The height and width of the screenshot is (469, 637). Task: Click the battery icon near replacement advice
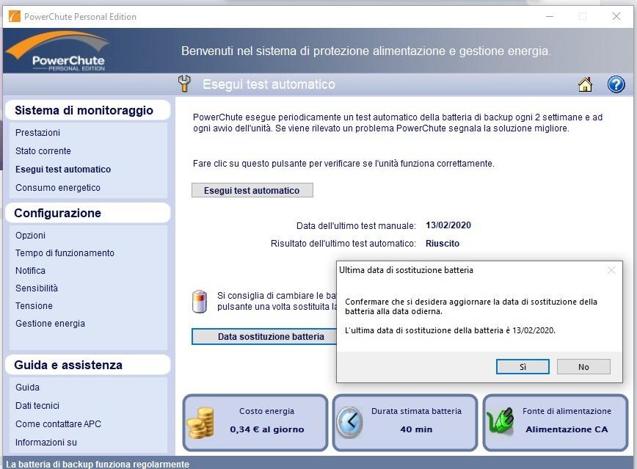tap(200, 301)
